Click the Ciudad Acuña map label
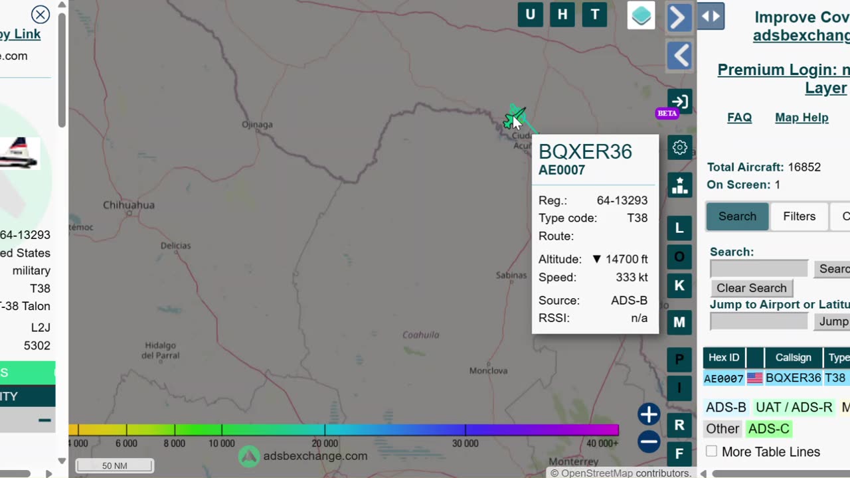 click(522, 140)
